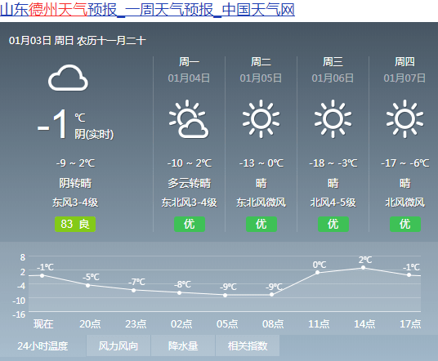
Task: Click Monday's 优 air quality badge
Action: pos(190,224)
